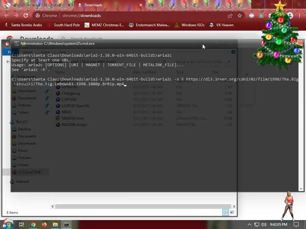Image resolution: width=306 pixels, height=229 pixels.
Task: Open the View ribbon tab in Explorer
Action: tap(62, 52)
